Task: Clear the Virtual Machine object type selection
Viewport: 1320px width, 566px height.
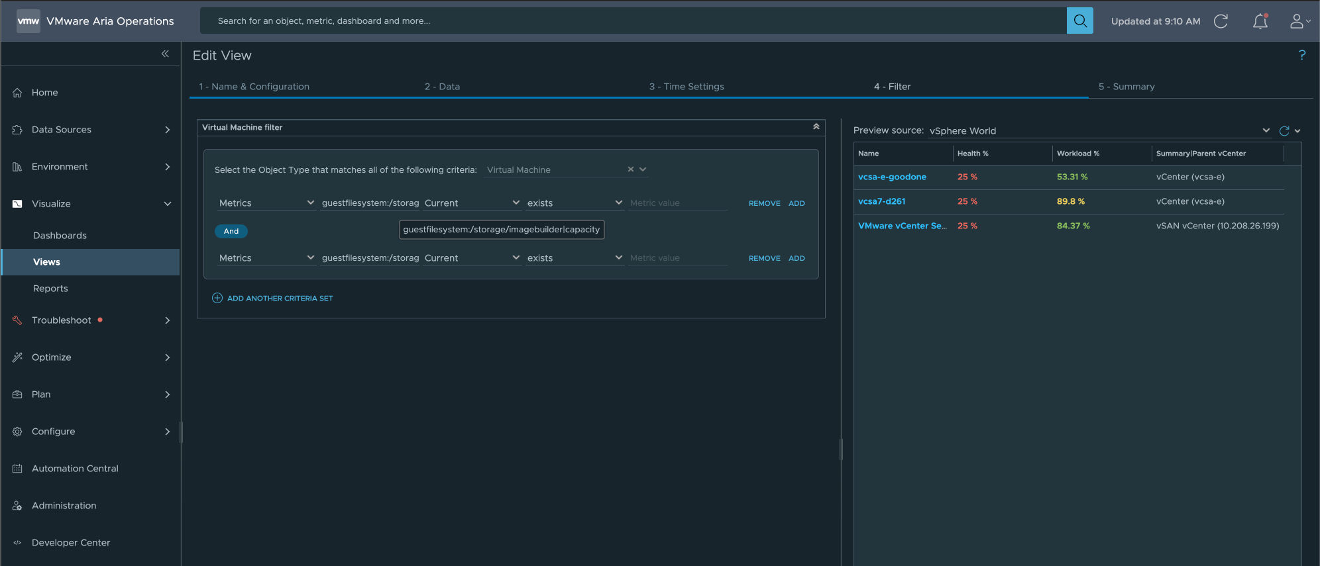Action: (x=630, y=169)
